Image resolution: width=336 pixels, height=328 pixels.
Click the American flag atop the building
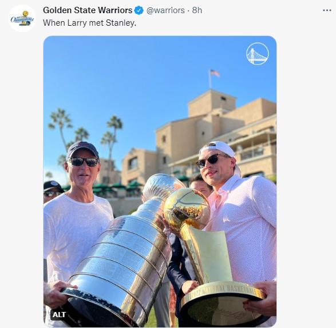pyautogui.click(x=215, y=73)
